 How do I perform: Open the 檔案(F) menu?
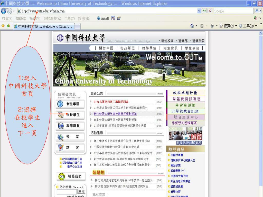pyautogui.click(x=7, y=18)
